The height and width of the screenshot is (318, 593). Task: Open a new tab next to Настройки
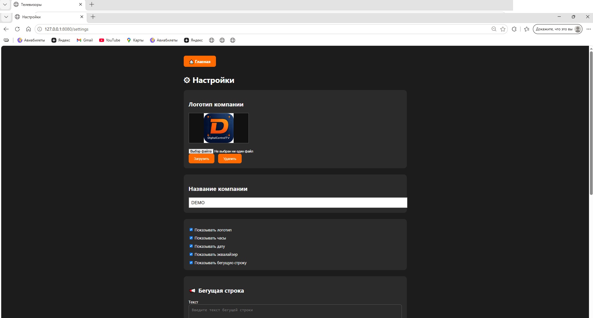click(x=93, y=17)
